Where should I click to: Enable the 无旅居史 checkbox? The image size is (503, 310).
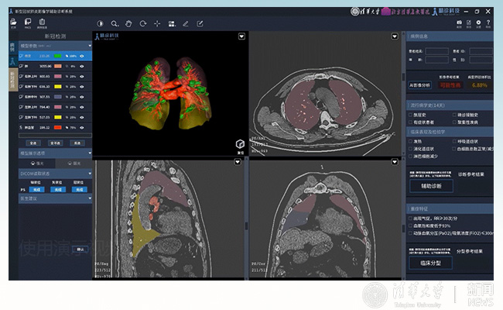point(410,114)
